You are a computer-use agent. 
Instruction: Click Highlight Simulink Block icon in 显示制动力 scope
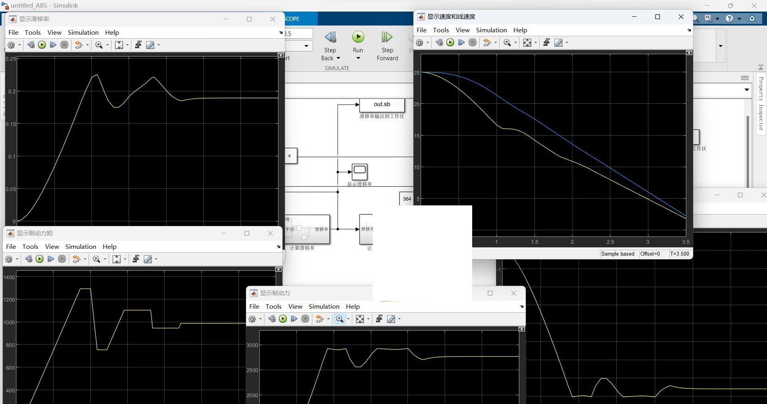point(320,319)
